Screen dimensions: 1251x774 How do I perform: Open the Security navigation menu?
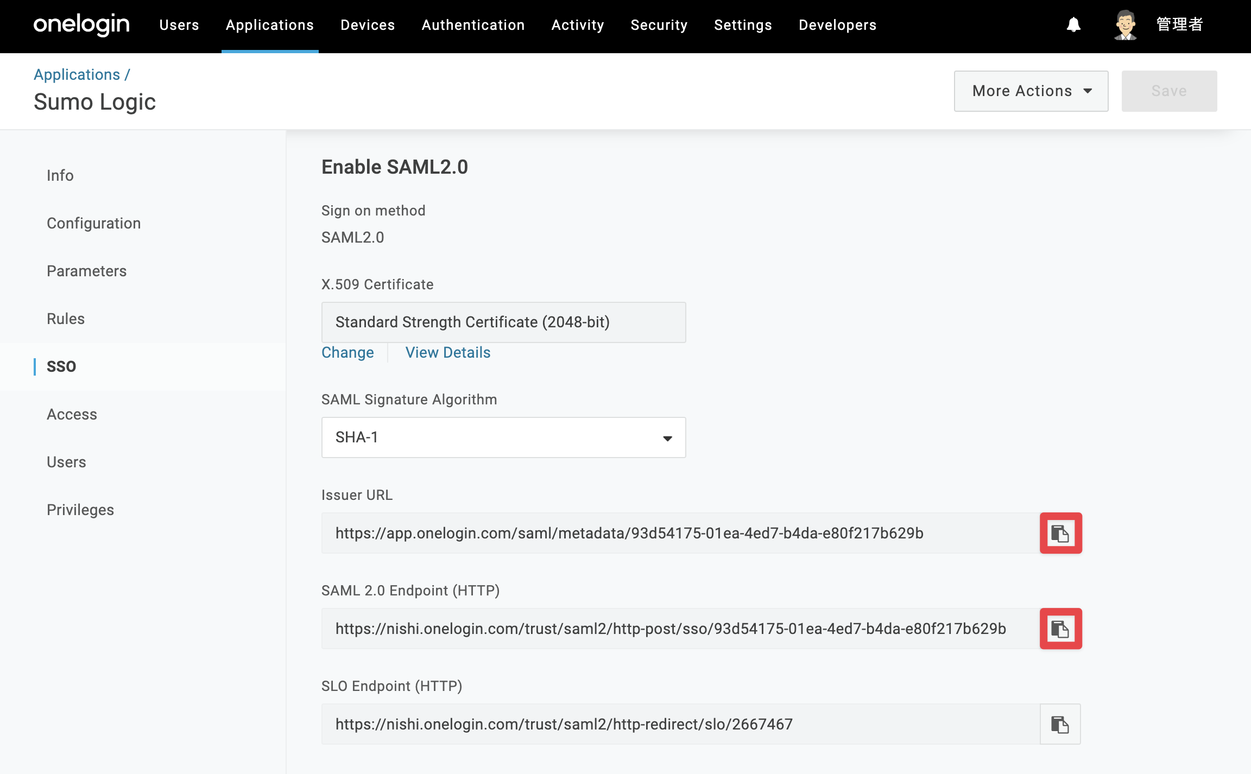[x=659, y=25]
